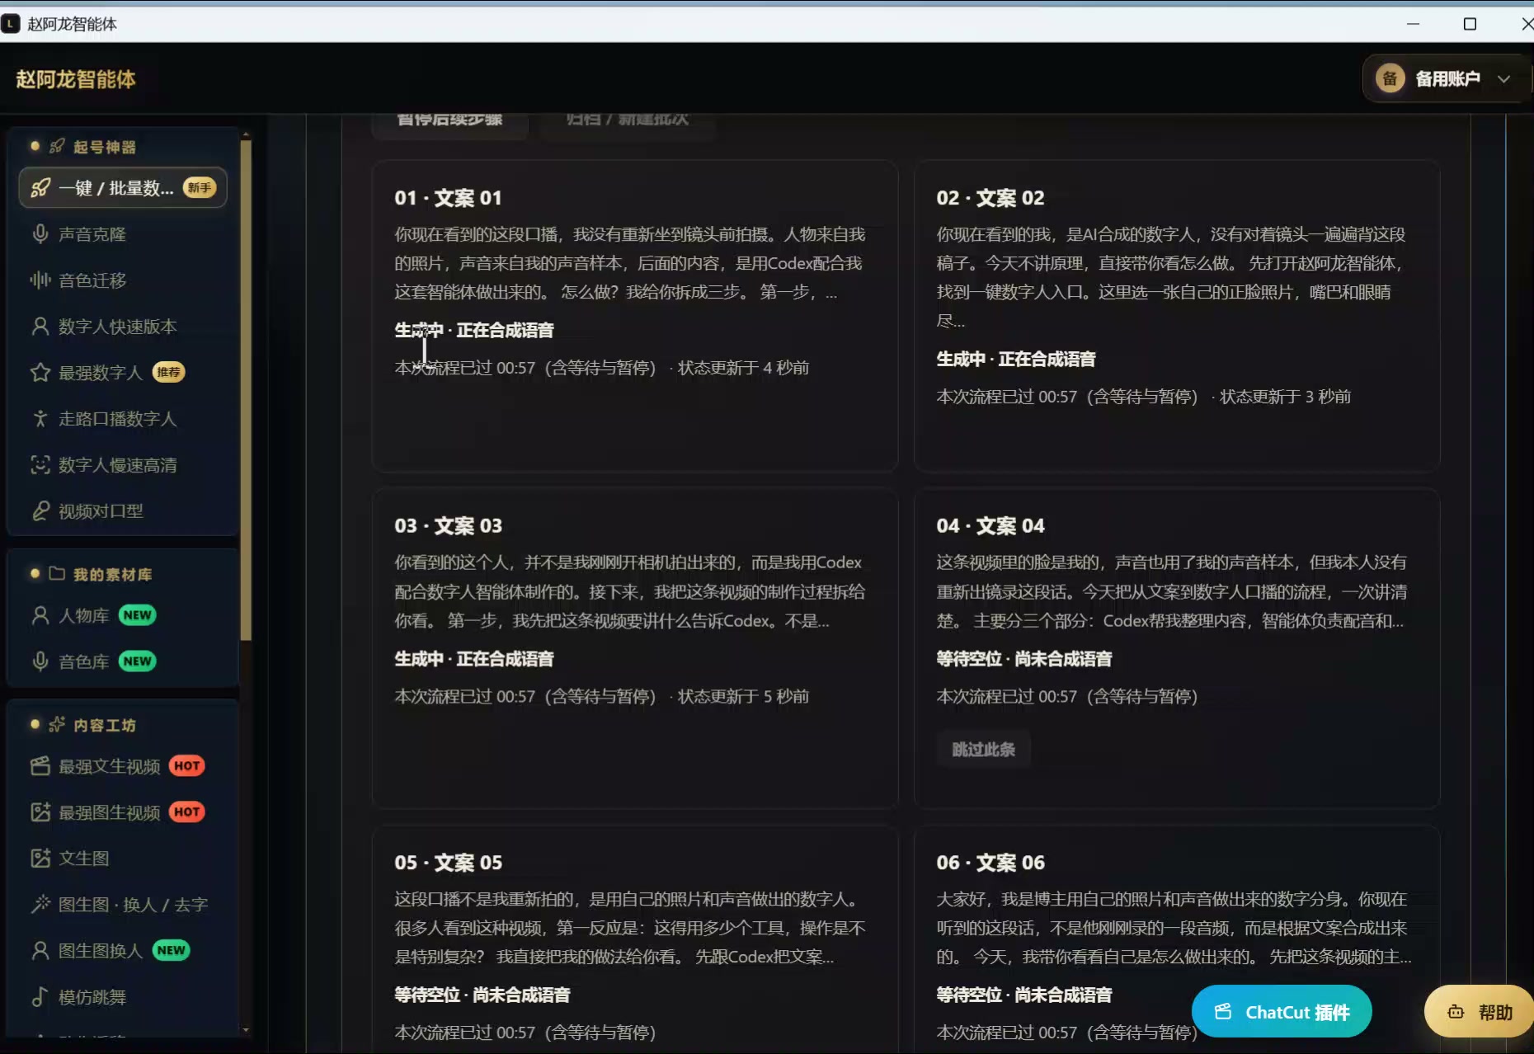Open the 人物库 person icon
The width and height of the screenshot is (1534, 1054).
[x=40, y=615]
